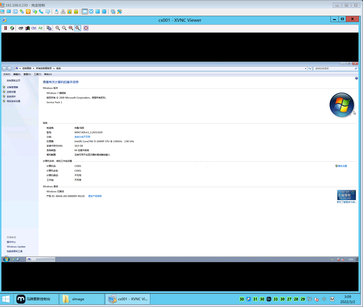This screenshot has height=307, width=363.
Task: Open the 查看(V) menu
Action: tap(27, 74)
